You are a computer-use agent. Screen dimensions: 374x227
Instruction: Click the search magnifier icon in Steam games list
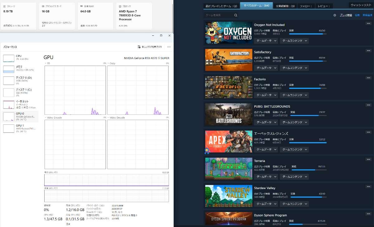[x=236, y=15]
